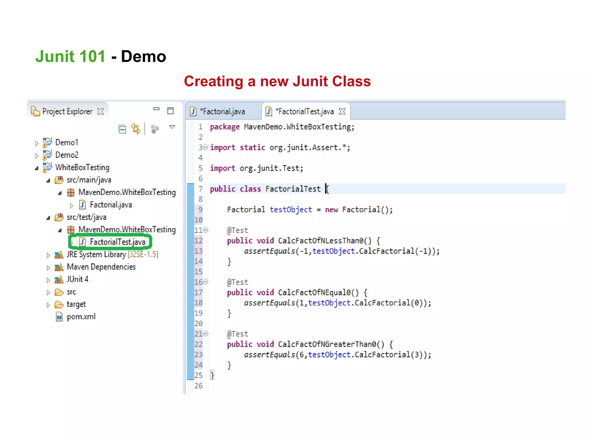Screen dimensions: 590x443
Task: Fold the import block at line 3
Action: point(205,147)
